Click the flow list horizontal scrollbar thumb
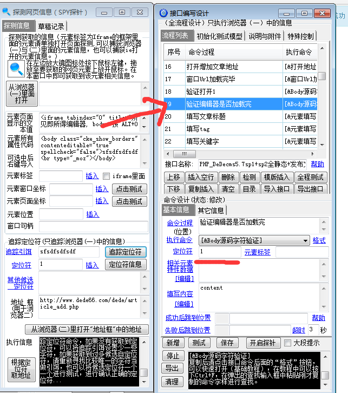 click(185, 154)
